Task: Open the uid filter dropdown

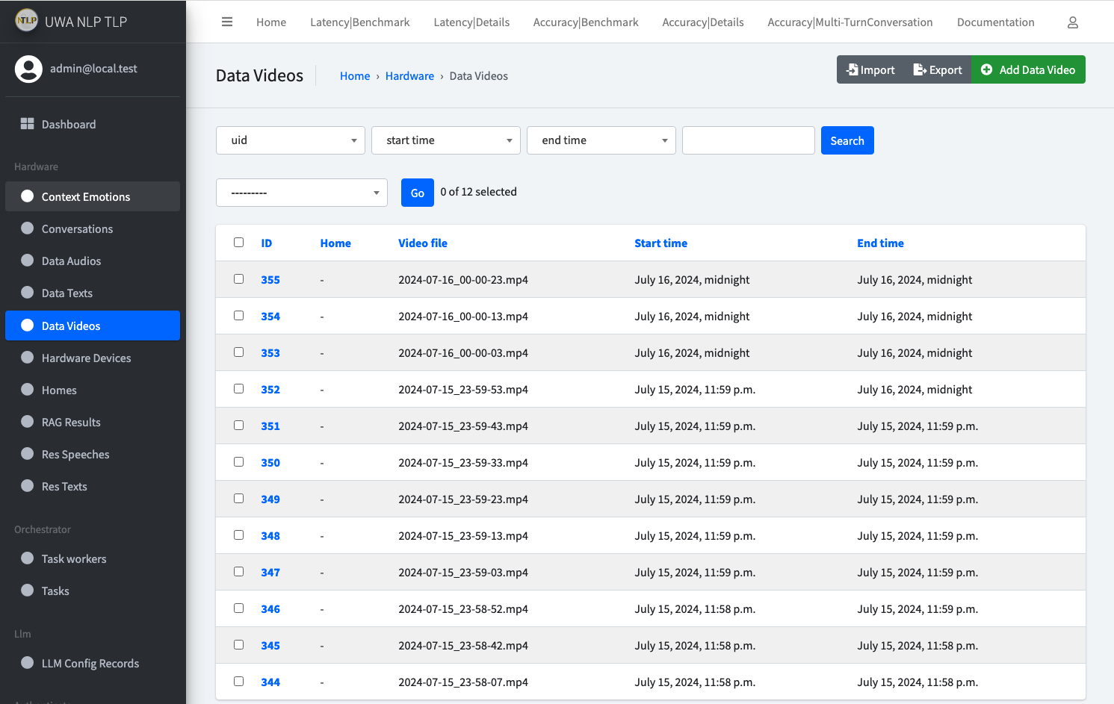Action: point(291,140)
